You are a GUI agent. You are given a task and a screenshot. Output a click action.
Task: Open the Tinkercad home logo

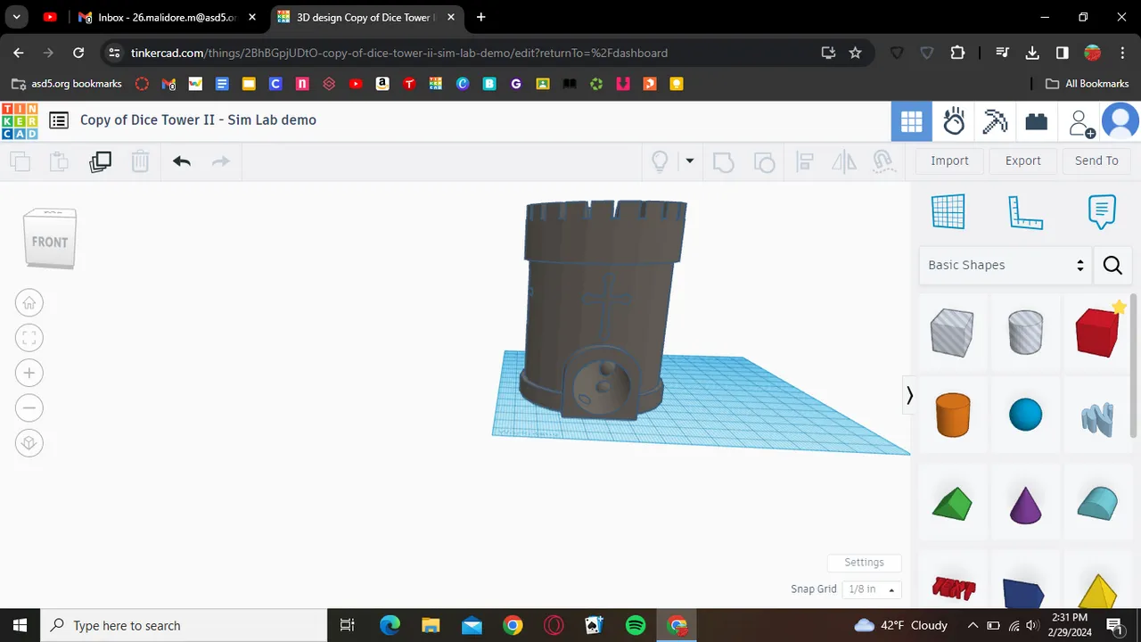(20, 121)
